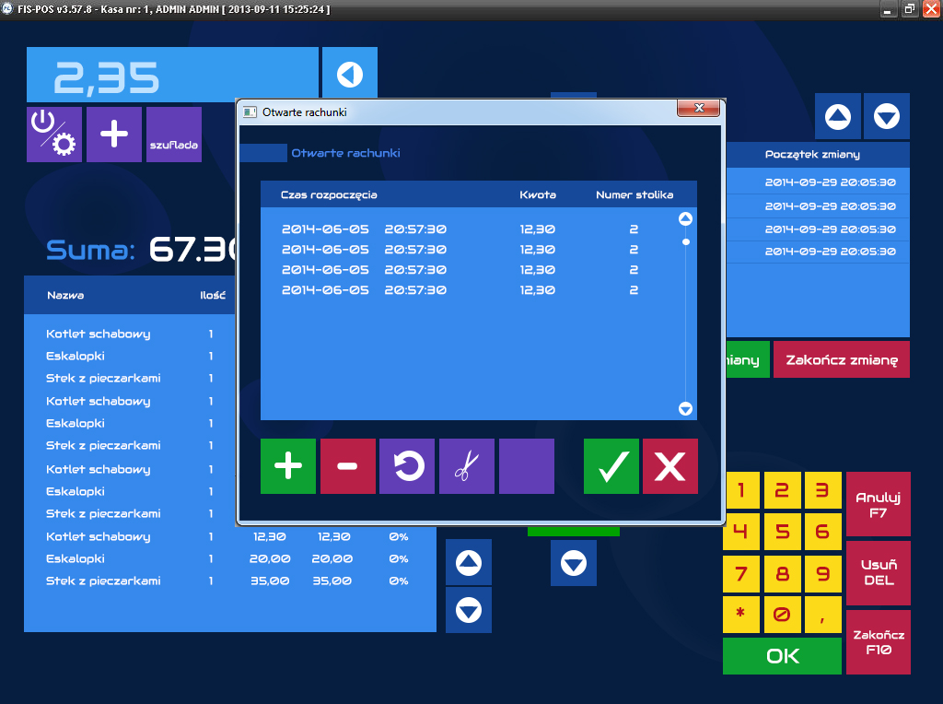943x704 pixels.
Task: Click down arrow below the green bar
Action: (x=573, y=563)
